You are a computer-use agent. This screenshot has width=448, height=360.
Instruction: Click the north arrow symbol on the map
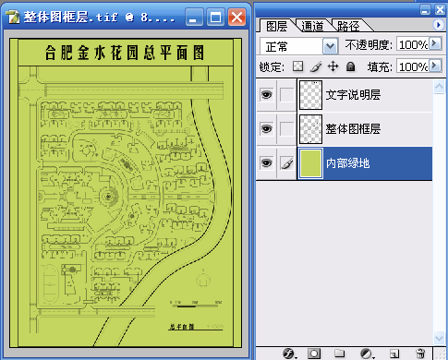203,278
